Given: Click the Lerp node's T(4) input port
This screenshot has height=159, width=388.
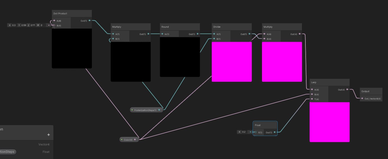Looking at the screenshot, I should tap(312, 99).
